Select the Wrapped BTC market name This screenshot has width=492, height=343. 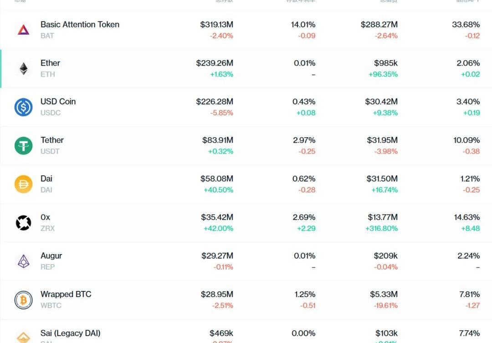coord(66,294)
